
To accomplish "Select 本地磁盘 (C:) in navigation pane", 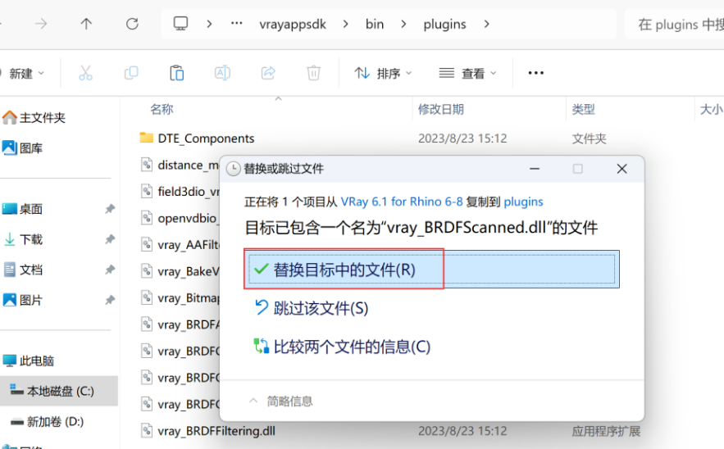I will pyautogui.click(x=59, y=391).
